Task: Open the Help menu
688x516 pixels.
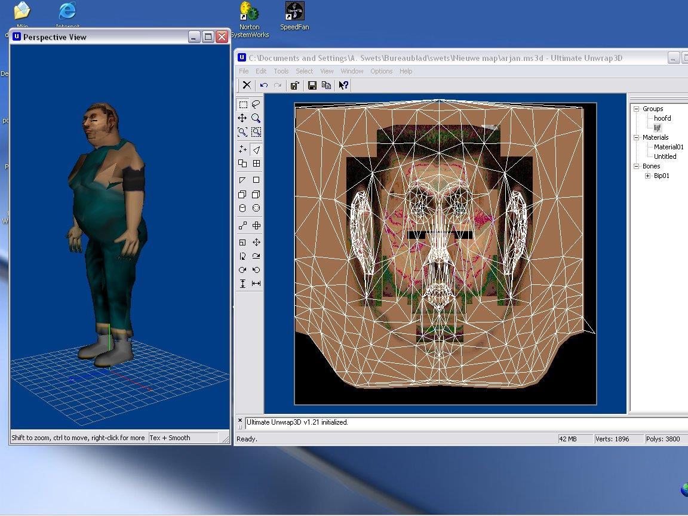Action: click(x=406, y=71)
